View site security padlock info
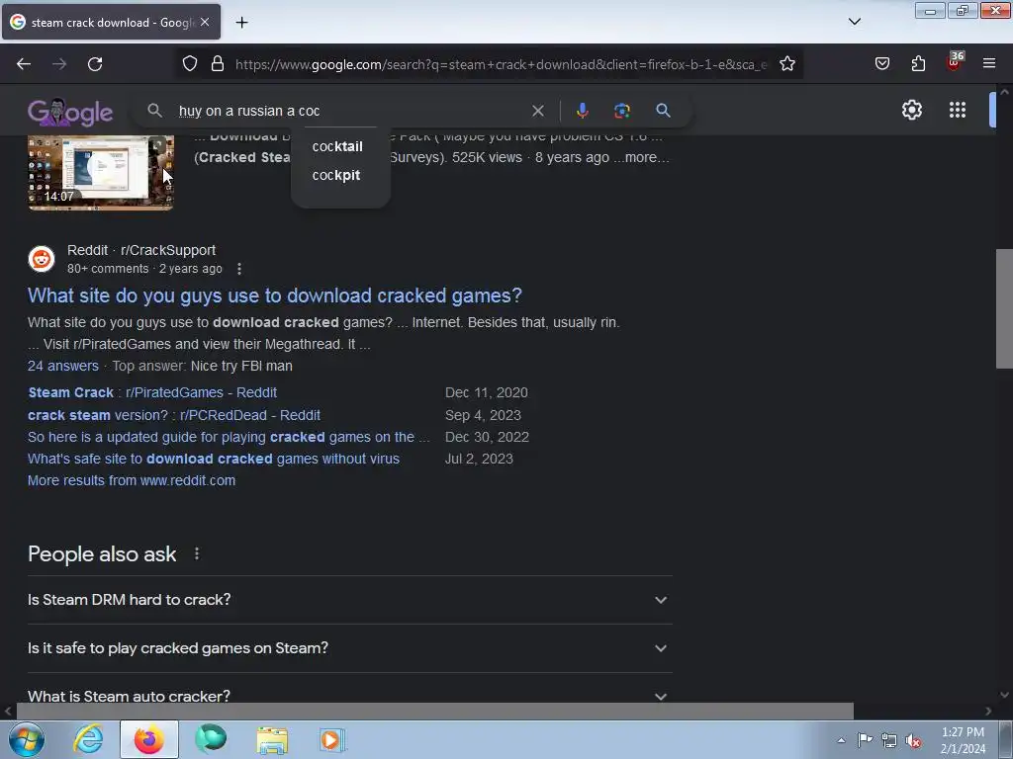Viewport: 1013px width, 759px height. (x=218, y=64)
